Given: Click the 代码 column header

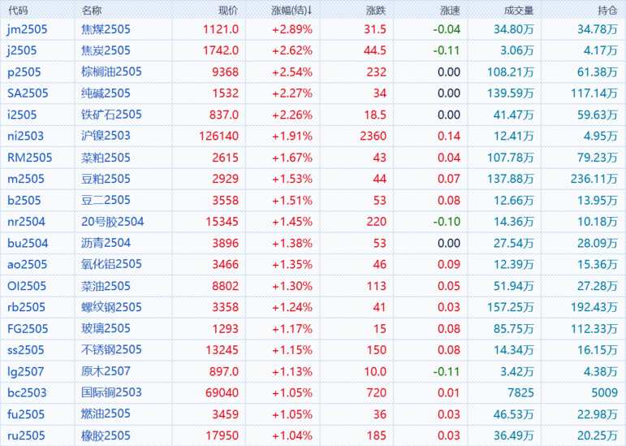Looking at the screenshot, I should [18, 11].
